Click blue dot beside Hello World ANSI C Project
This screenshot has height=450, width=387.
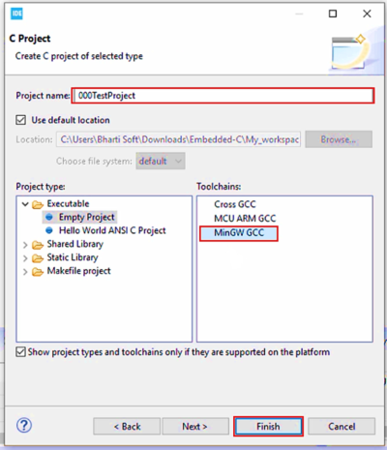pos(49,230)
